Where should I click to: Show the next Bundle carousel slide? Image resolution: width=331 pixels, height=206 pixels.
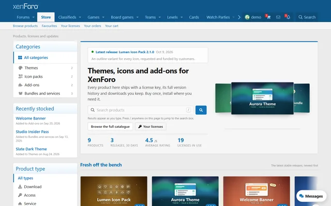[x=302, y=98]
